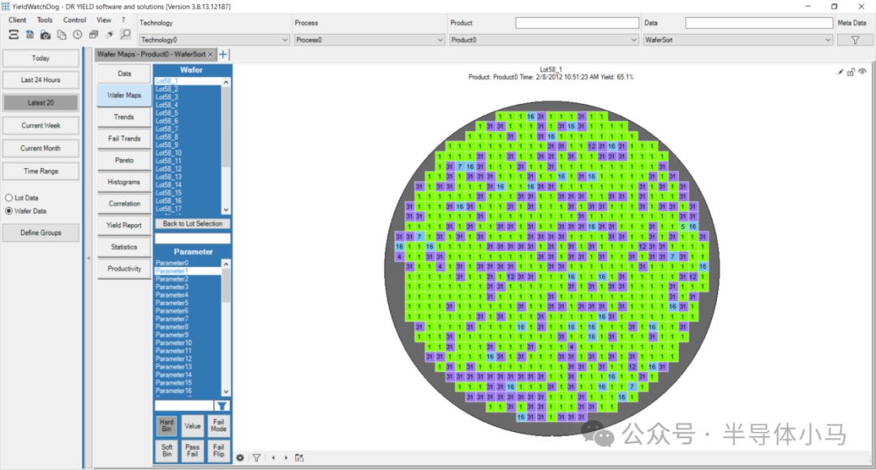The image size is (876, 470).
Task: Click the menu-lines icon below Client
Action: coord(14,35)
